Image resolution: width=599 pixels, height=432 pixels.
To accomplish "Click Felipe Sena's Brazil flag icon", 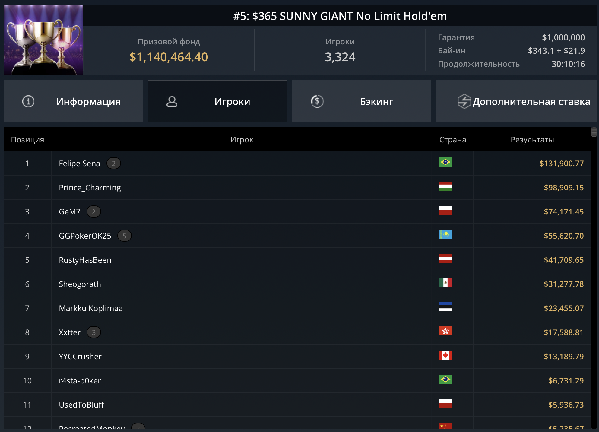I will pos(445,162).
